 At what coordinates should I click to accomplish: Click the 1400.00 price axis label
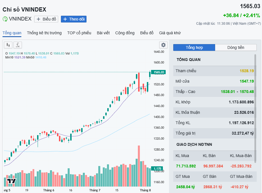159,117
